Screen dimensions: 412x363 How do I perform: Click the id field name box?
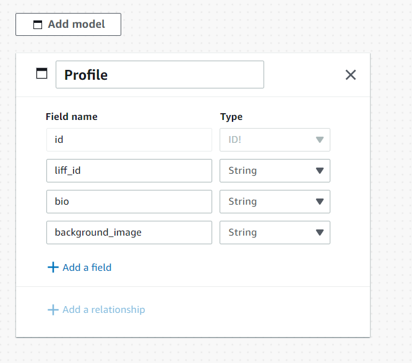tap(129, 140)
